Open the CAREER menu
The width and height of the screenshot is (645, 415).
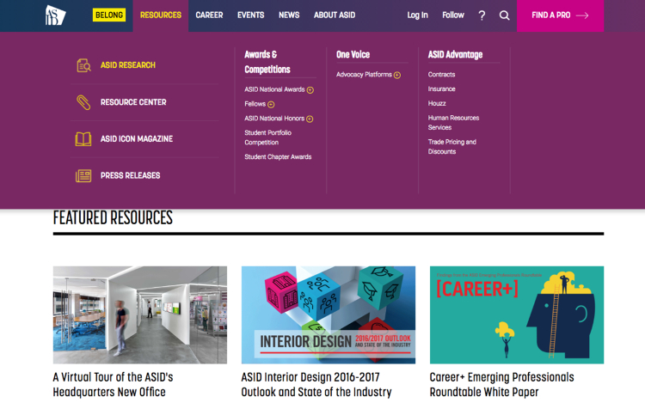209,15
